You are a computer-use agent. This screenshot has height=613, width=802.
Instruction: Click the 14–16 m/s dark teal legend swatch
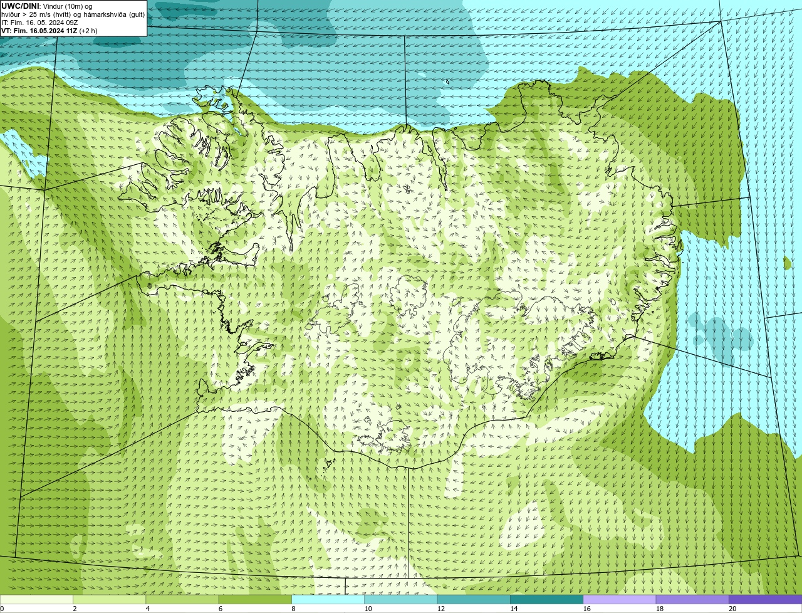(546, 599)
